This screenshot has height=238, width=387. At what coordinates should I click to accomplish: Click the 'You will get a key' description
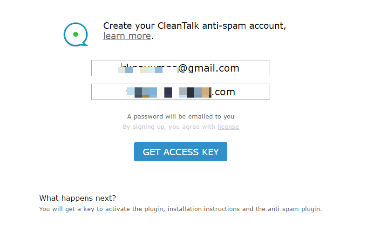(x=180, y=209)
